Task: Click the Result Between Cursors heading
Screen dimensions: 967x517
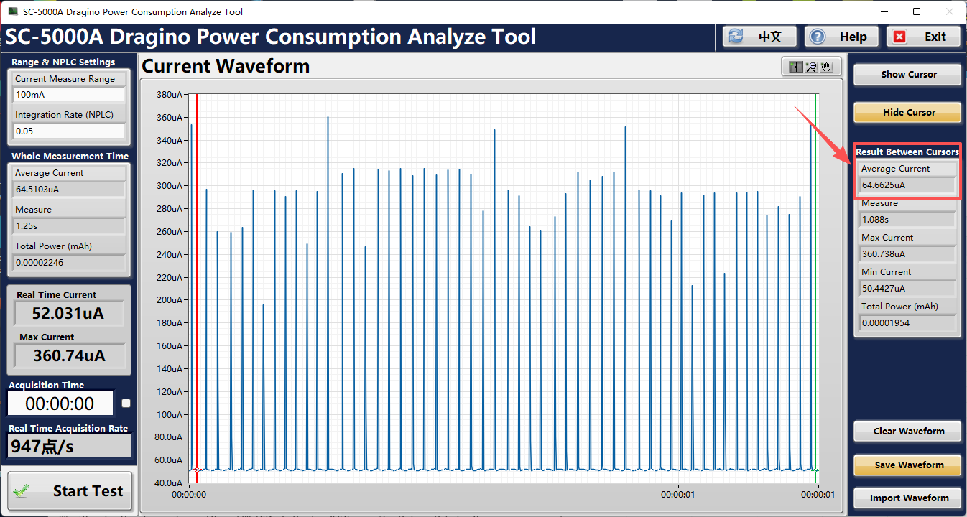Action: [907, 152]
